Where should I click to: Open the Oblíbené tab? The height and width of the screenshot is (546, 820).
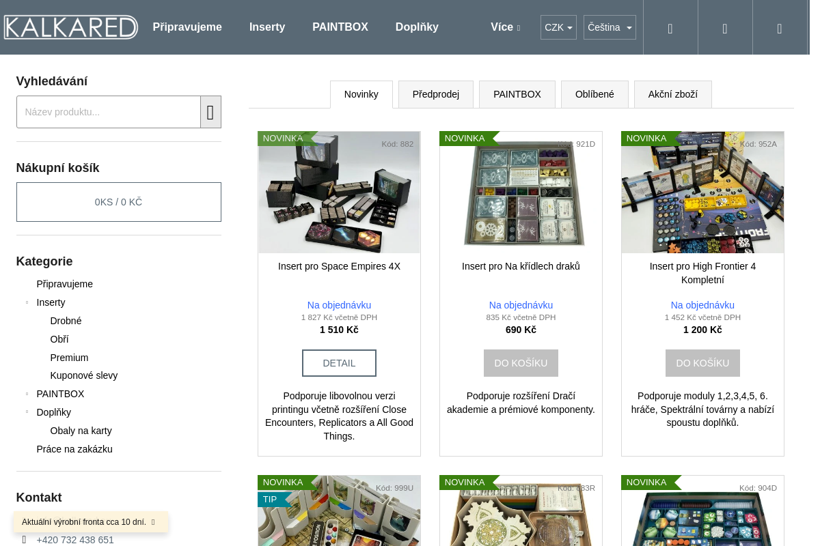pos(594,94)
